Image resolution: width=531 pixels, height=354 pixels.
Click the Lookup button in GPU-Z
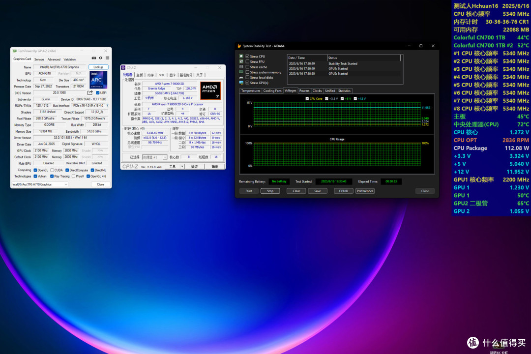point(98,67)
